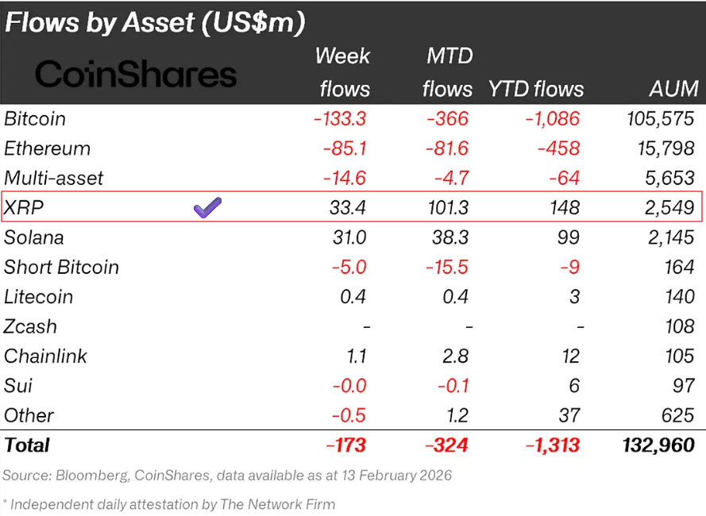Select the AUM column header
This screenshot has width=706, height=516.
click(x=672, y=89)
